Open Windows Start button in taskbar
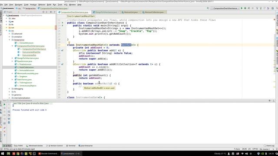Screen dimensions: 278x156 point(3,153)
